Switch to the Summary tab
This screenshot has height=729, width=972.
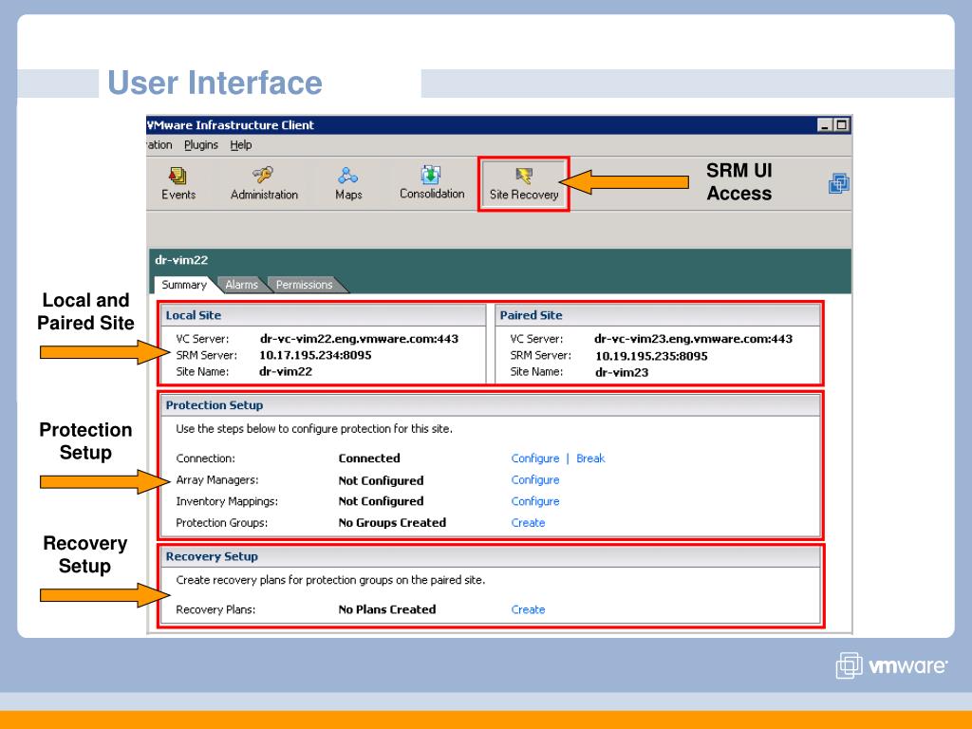click(184, 285)
